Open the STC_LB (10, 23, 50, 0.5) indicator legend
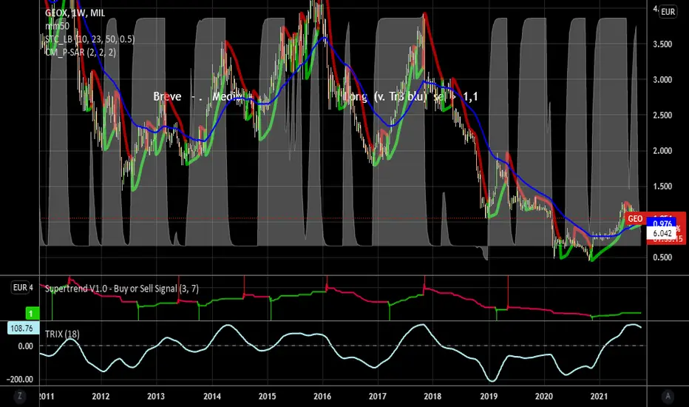The image size is (689, 407). pyautogui.click(x=89, y=39)
